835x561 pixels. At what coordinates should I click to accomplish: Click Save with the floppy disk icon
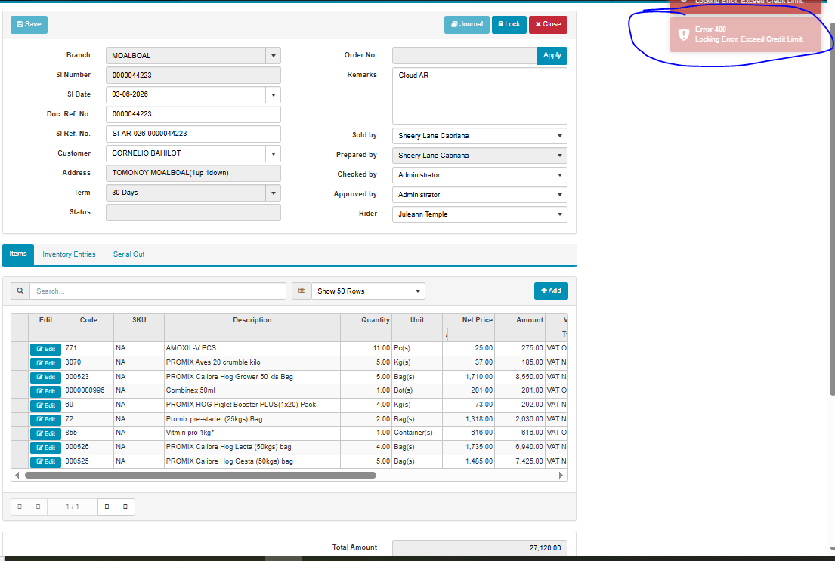coord(29,24)
